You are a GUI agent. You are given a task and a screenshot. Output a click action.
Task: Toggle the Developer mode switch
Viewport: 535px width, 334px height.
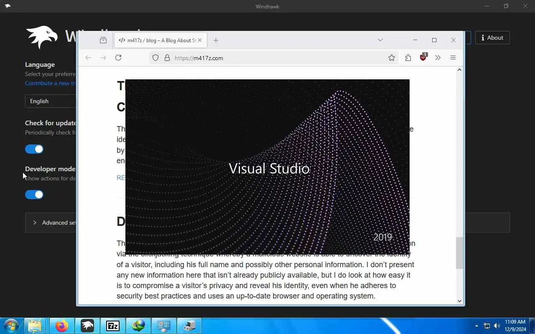pos(34,195)
